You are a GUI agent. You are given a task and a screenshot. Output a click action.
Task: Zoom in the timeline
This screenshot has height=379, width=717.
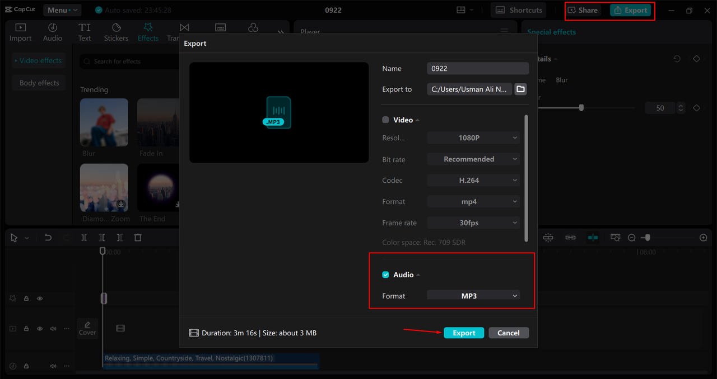point(704,238)
